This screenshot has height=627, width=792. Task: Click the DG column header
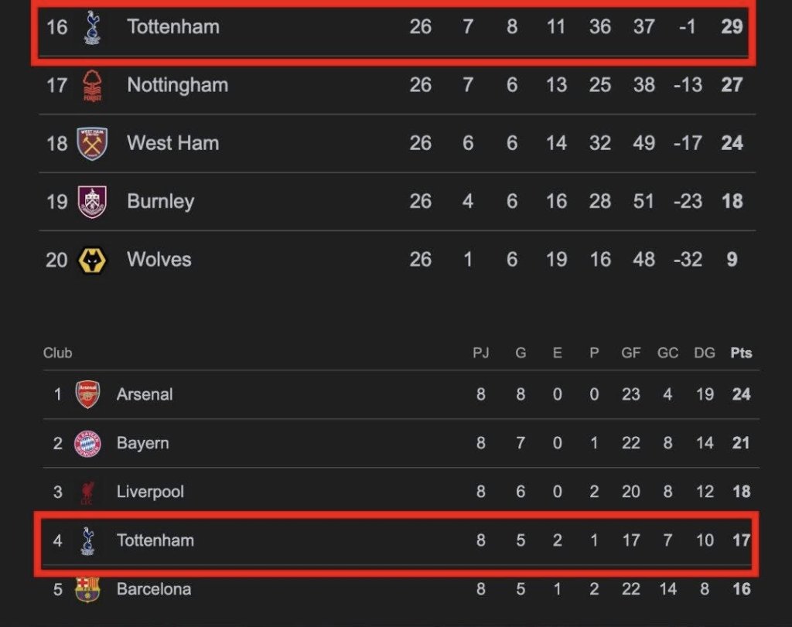tap(704, 353)
